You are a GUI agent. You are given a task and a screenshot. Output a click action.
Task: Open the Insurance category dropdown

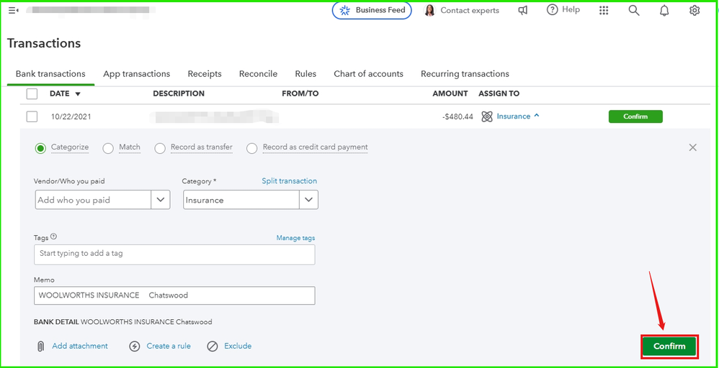pyautogui.click(x=308, y=200)
